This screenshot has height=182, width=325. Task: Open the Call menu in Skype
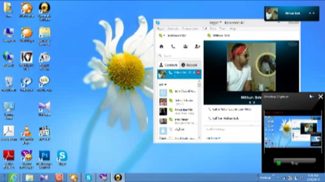205,29
